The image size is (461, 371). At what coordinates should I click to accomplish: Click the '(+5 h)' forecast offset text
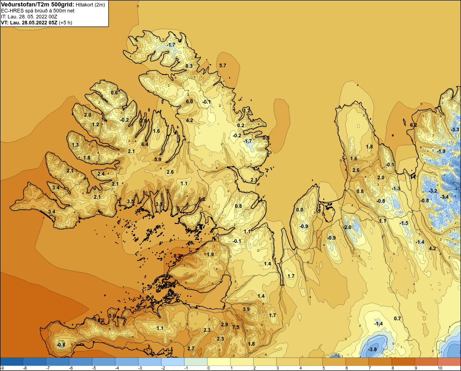[65, 23]
